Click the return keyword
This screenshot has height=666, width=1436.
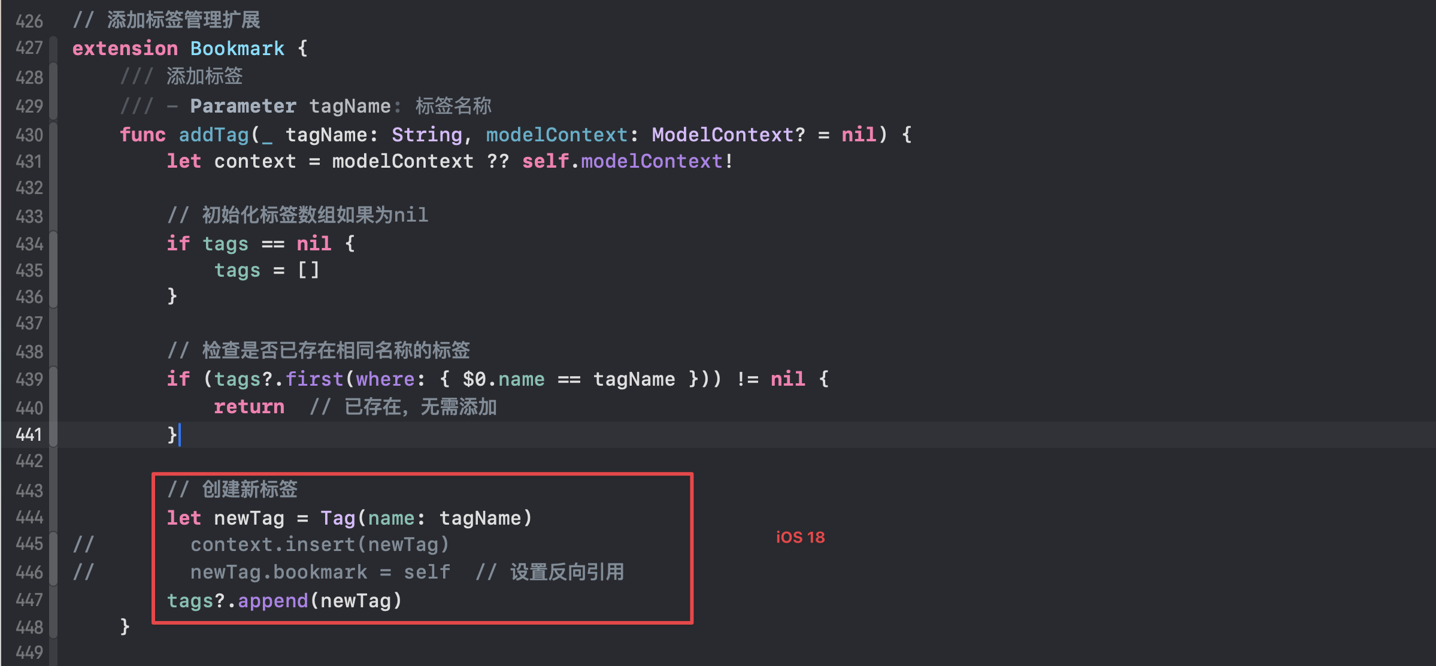tap(249, 407)
